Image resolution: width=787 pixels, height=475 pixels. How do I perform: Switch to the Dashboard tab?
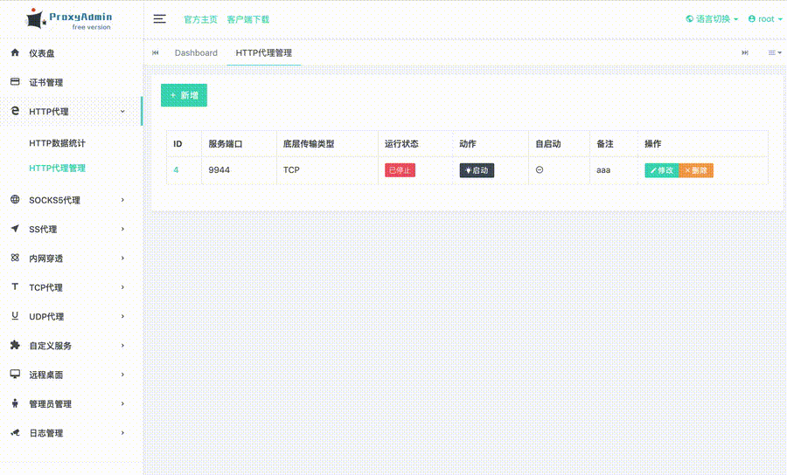pyautogui.click(x=196, y=52)
